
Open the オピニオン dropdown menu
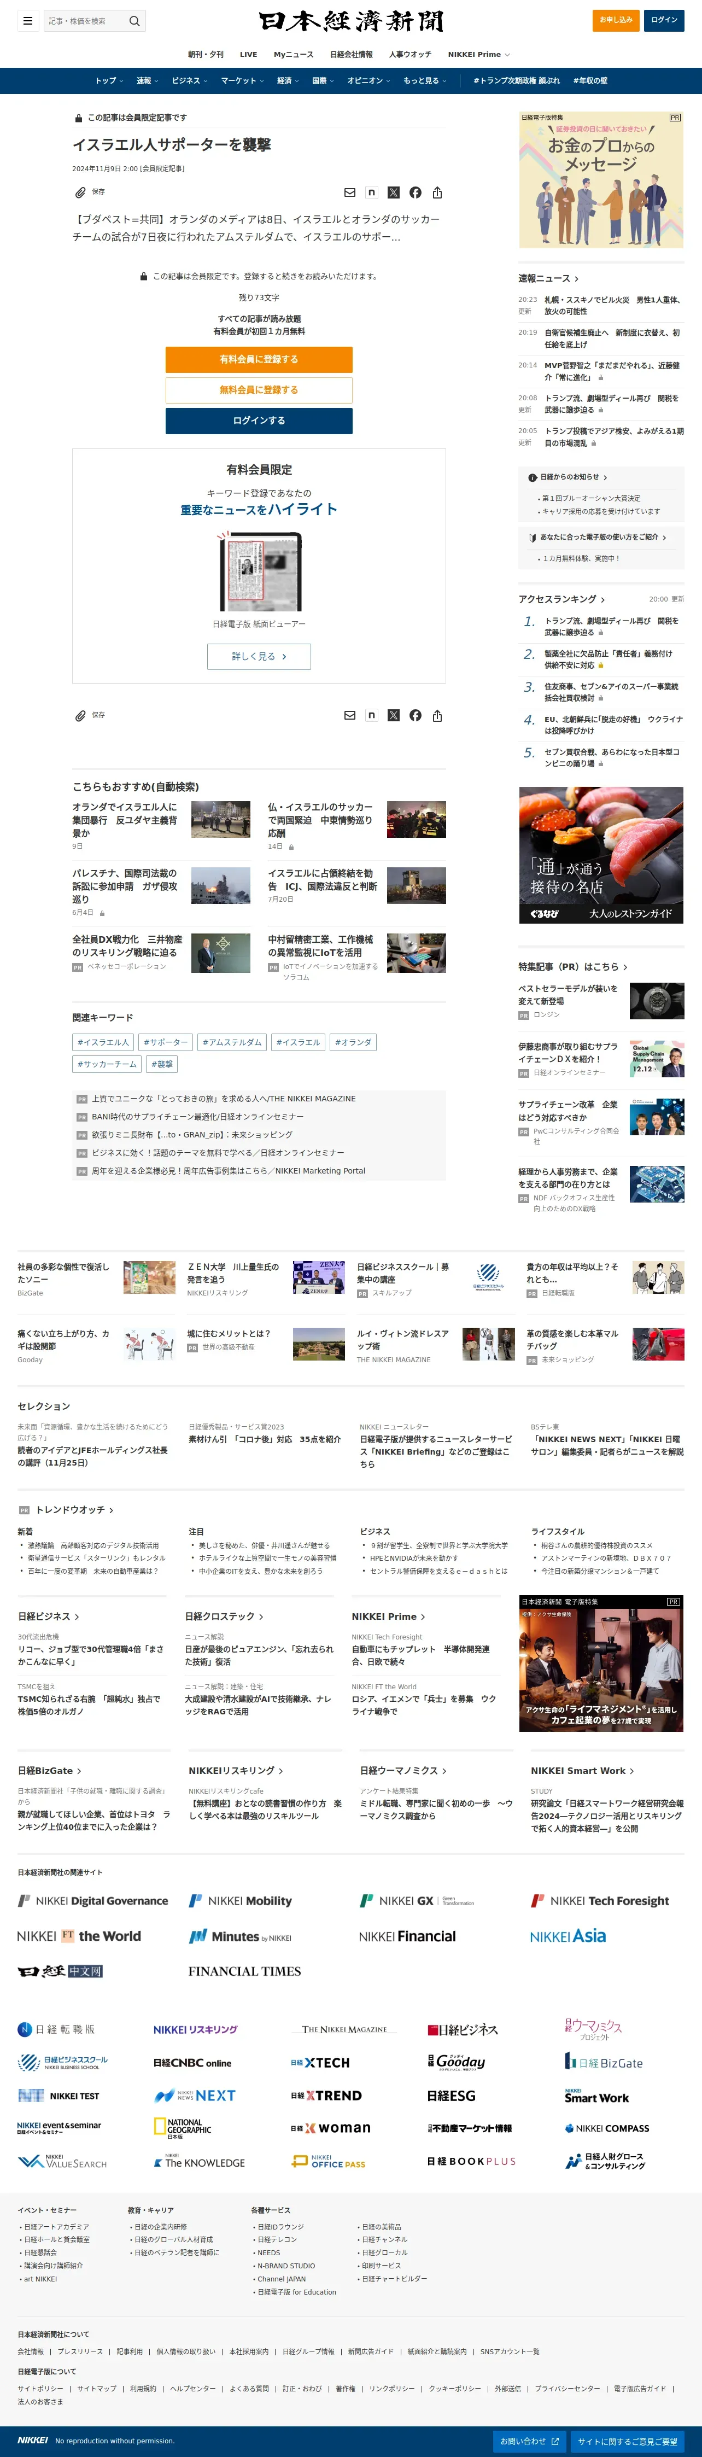pos(368,81)
